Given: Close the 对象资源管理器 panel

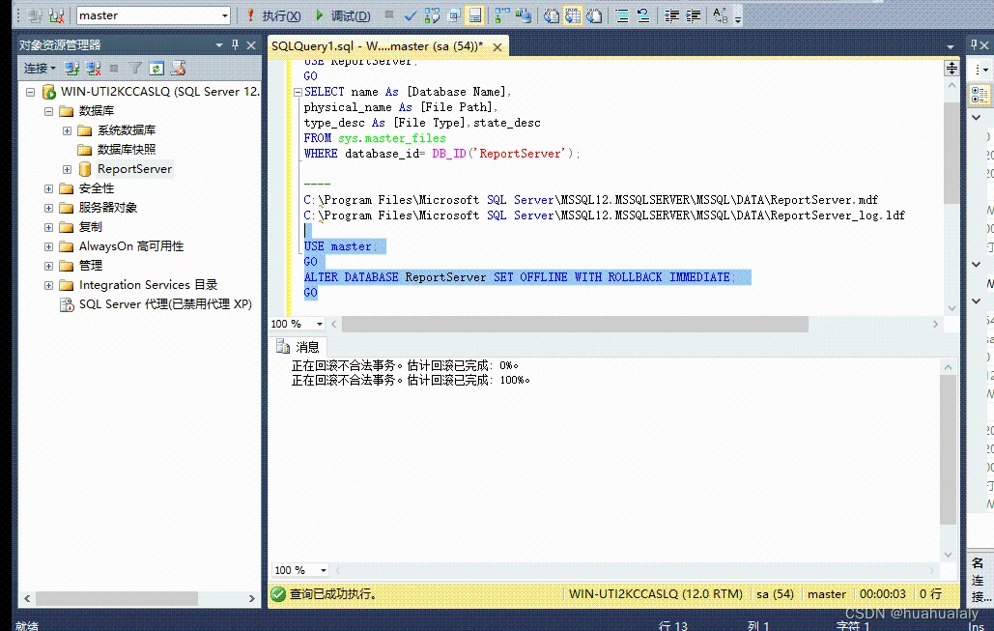Looking at the screenshot, I should (x=251, y=45).
